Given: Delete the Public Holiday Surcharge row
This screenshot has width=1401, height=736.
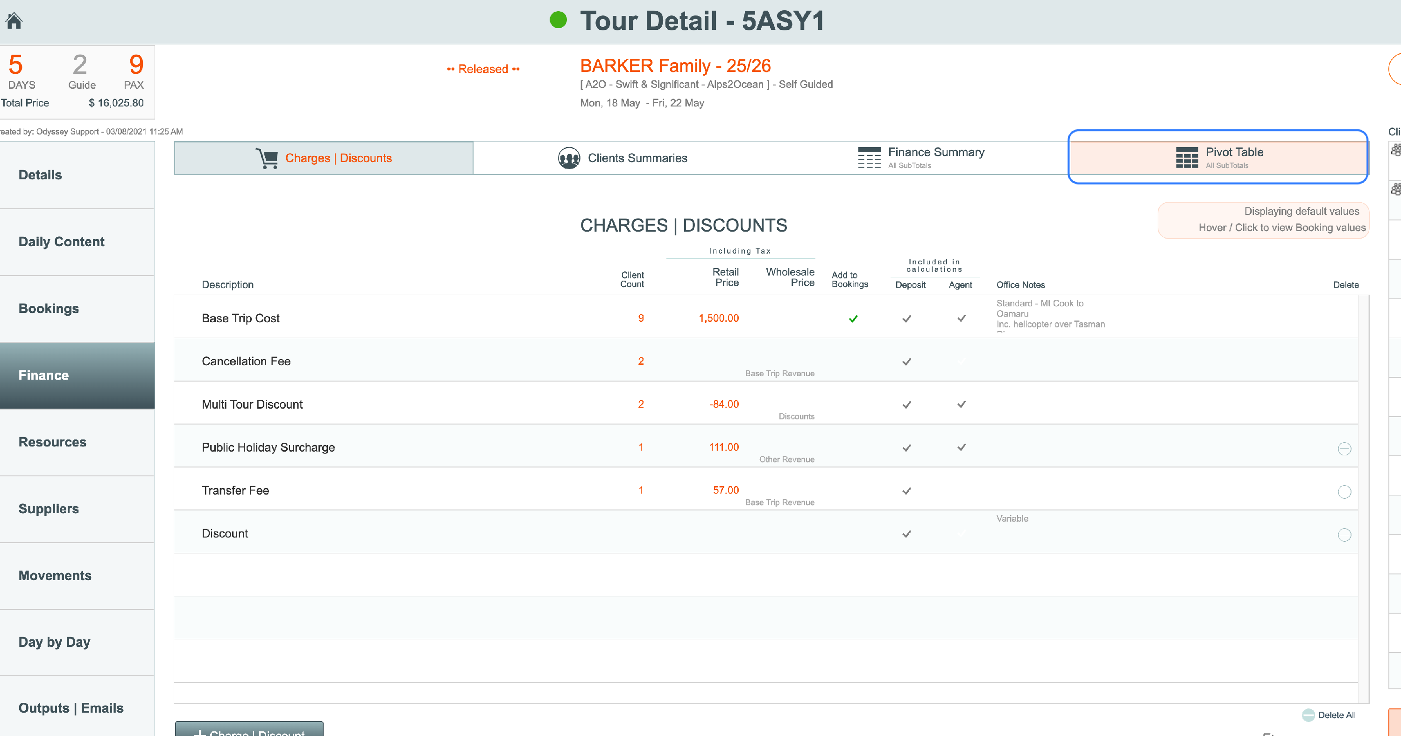Looking at the screenshot, I should 1344,449.
